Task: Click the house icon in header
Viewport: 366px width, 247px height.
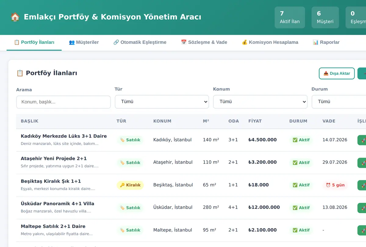Action: tap(15, 17)
